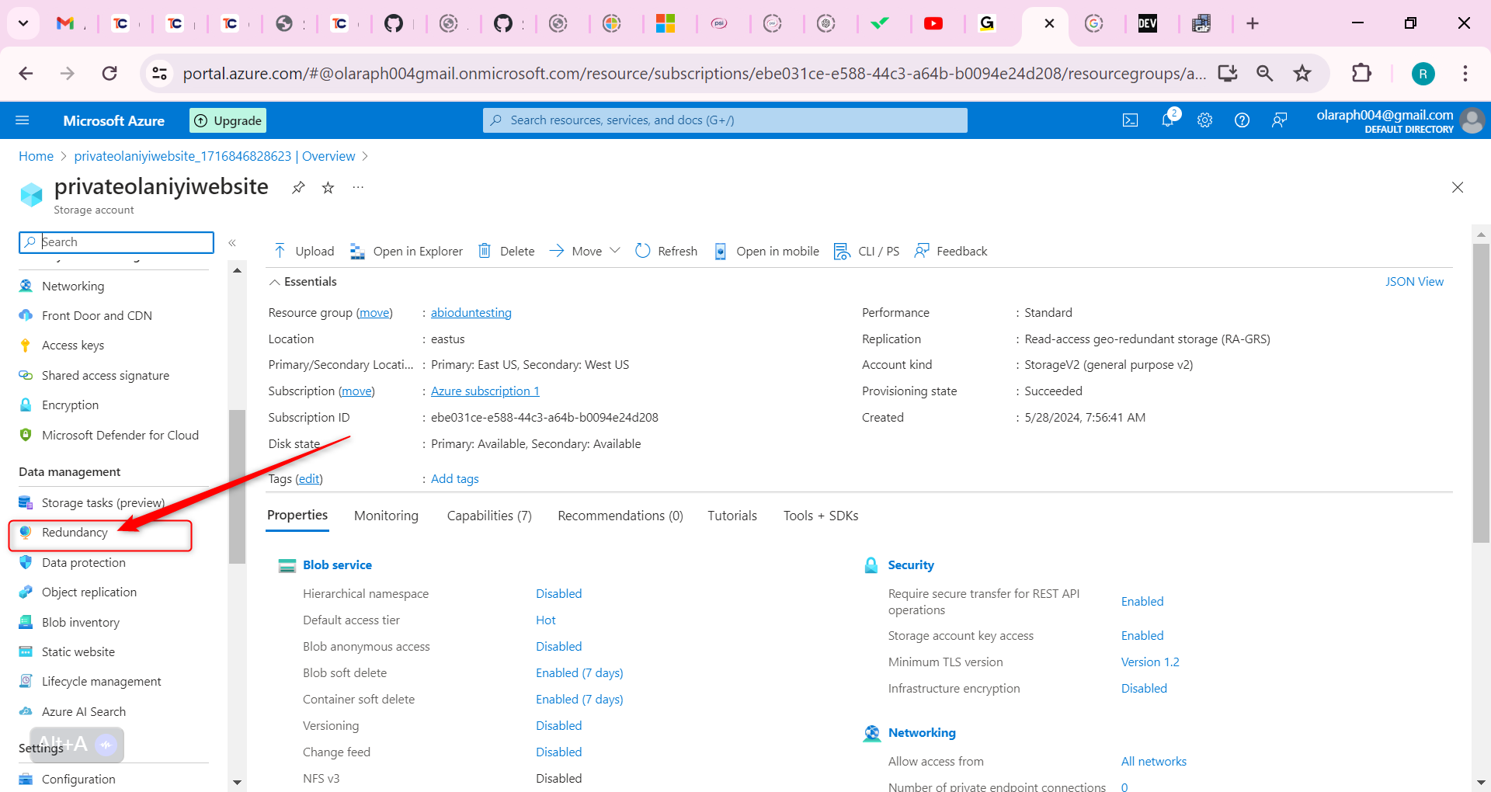
Task: Open Help question mark icon
Action: [x=1242, y=120]
